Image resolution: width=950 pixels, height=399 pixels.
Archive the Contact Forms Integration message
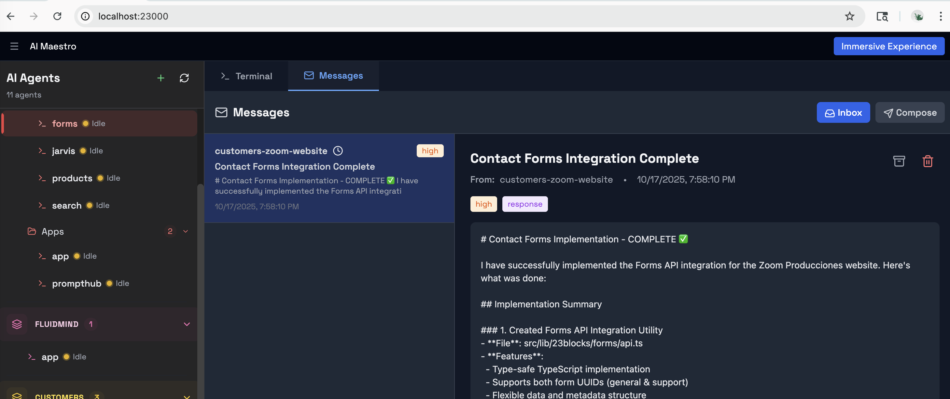pyautogui.click(x=899, y=161)
